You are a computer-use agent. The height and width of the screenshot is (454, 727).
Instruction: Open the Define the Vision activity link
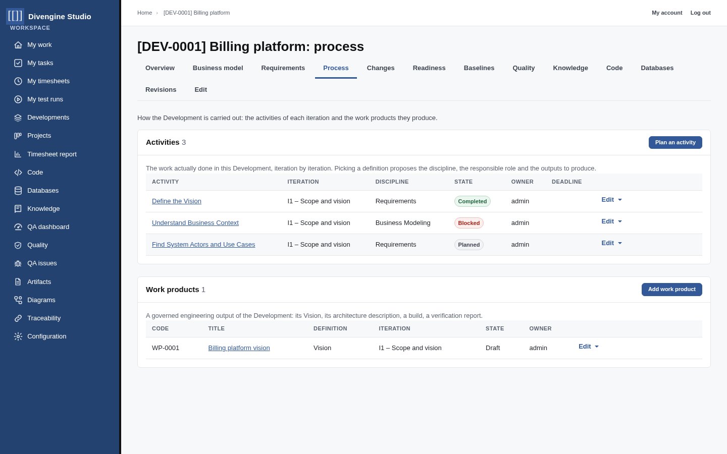coord(177,201)
